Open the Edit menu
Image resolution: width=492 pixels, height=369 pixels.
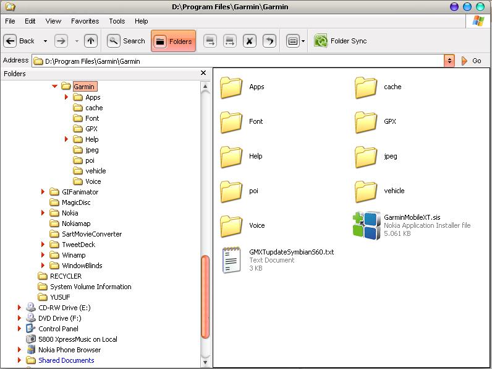tap(30, 21)
